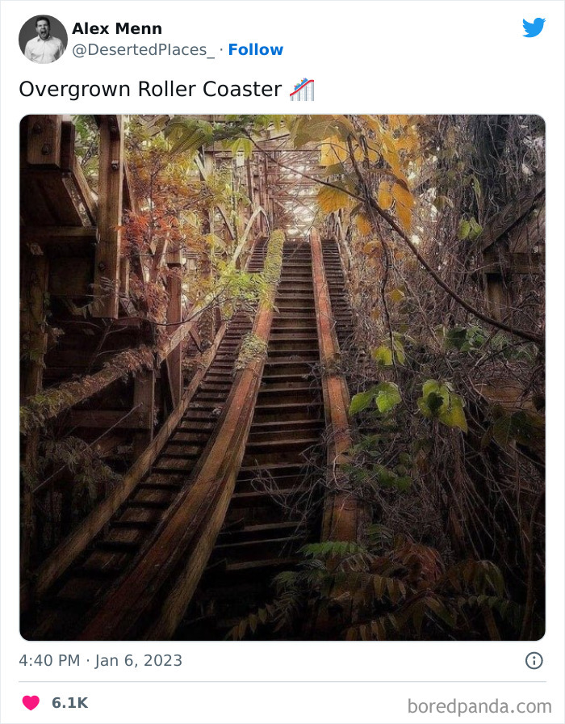Click the Overgrown Roller Coaster tweet text
Screen dimensions: 565x724
[x=150, y=89]
